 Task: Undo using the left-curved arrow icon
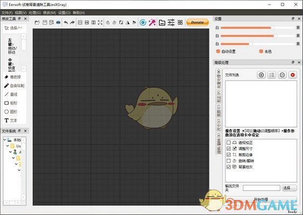point(66,23)
